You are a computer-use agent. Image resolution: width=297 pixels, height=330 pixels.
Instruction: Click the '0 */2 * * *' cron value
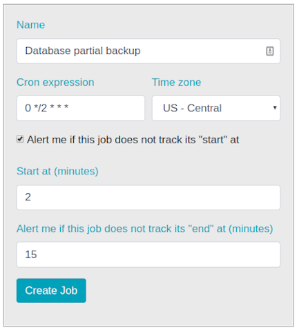click(47, 108)
